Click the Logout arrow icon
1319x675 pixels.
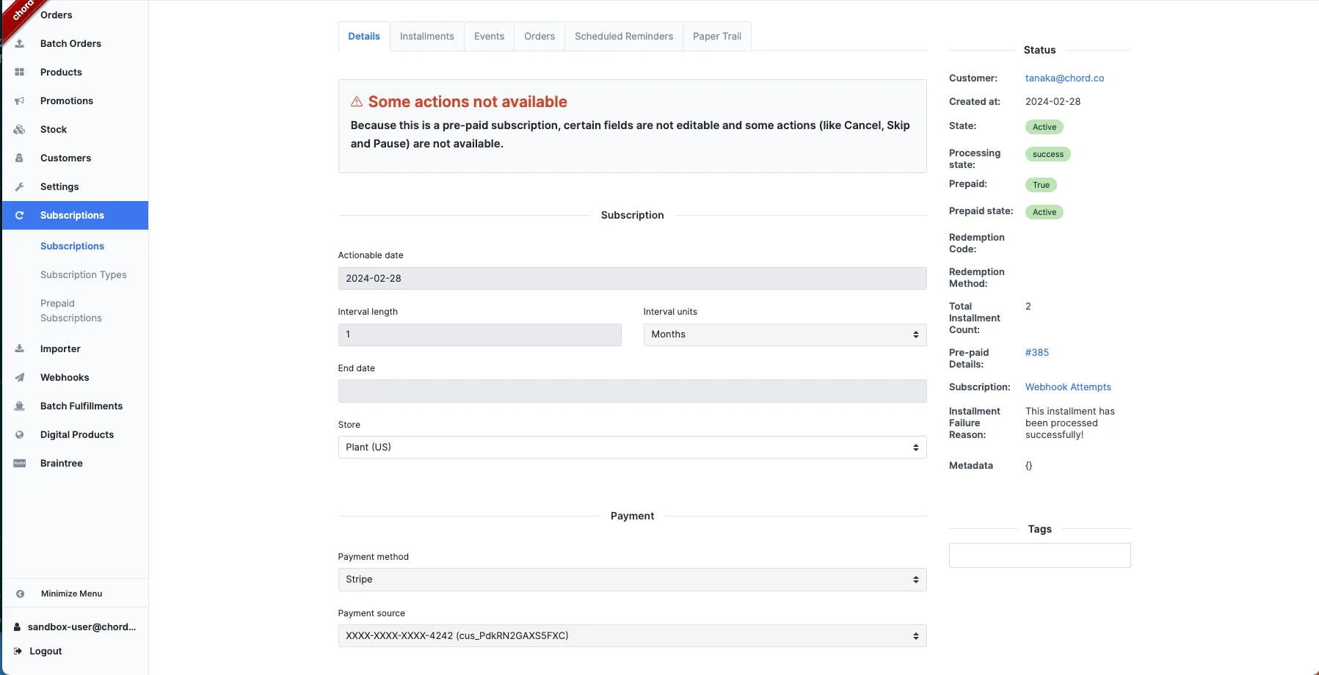(18, 651)
